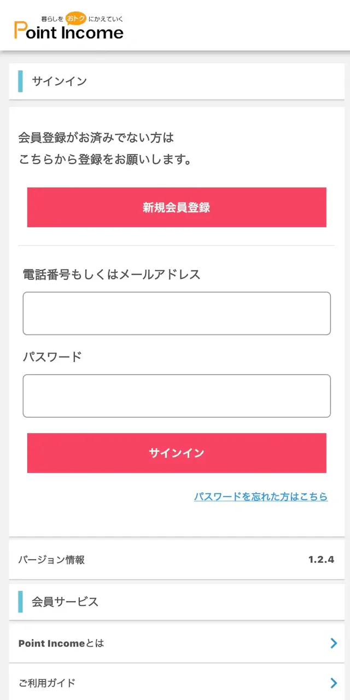Tap the サインイン section heading
Screen dimensions: 350x700
click(x=60, y=81)
